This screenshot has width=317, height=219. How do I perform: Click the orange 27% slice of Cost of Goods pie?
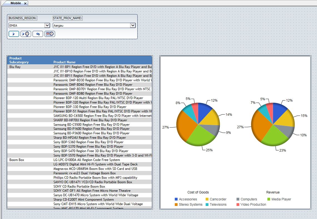(185, 126)
